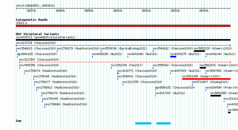Select nsv5924385 (Almarri2020) label
Screen dimensions: 238x130
(x=201, y=76)
